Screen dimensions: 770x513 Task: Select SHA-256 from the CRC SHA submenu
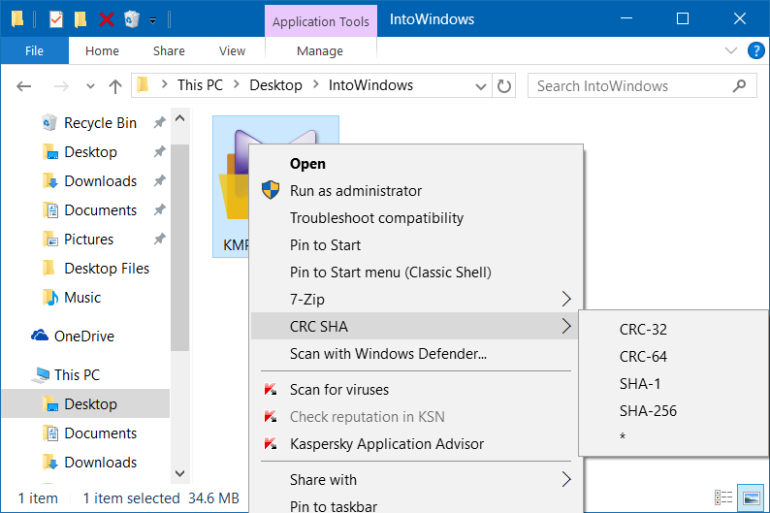click(x=648, y=411)
